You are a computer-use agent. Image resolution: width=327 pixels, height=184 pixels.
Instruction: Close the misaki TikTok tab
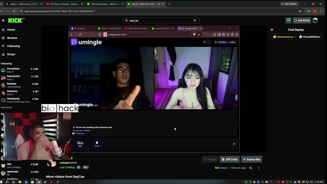(x=41, y=4)
